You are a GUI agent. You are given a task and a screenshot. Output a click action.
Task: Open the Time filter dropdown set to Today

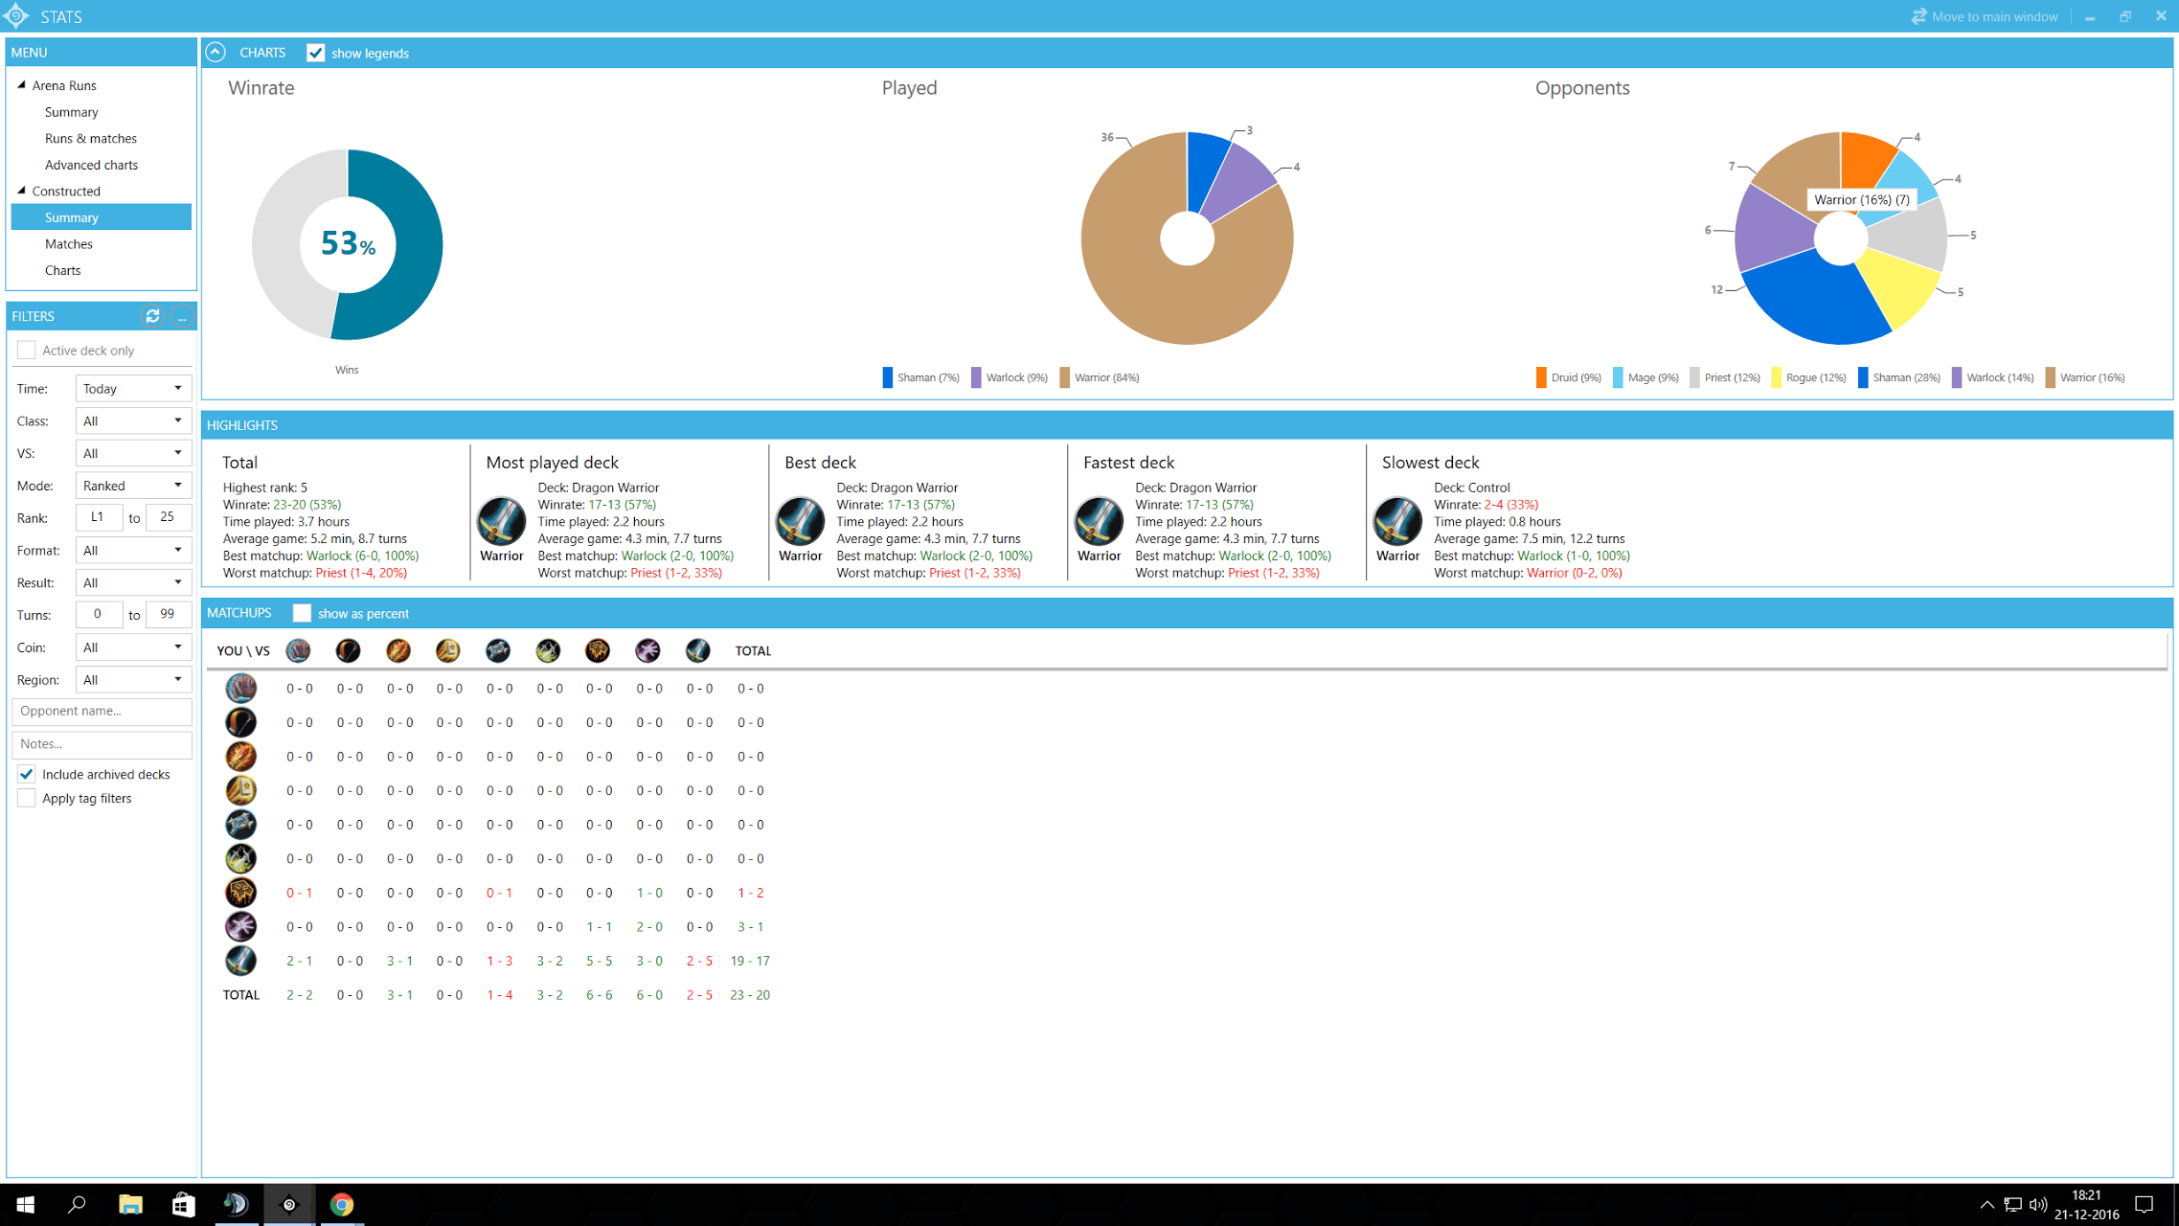132,389
